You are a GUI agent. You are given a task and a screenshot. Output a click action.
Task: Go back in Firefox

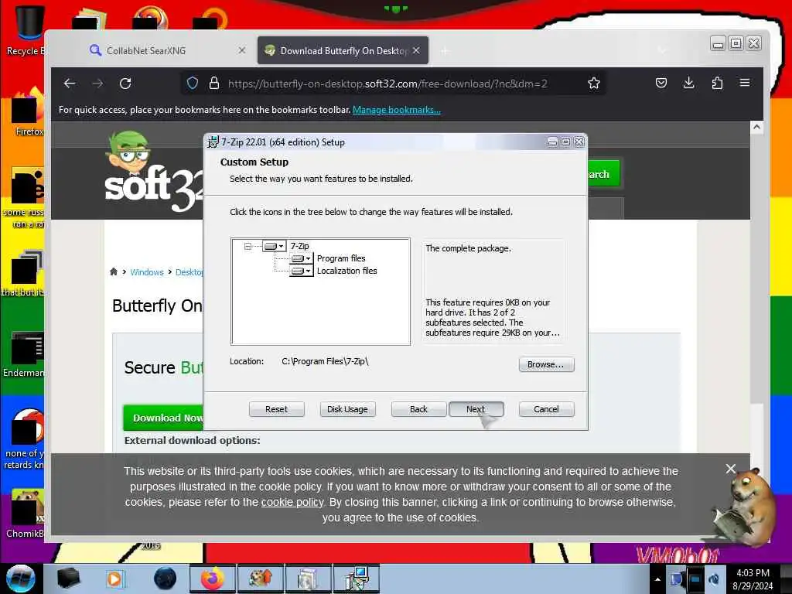(70, 84)
